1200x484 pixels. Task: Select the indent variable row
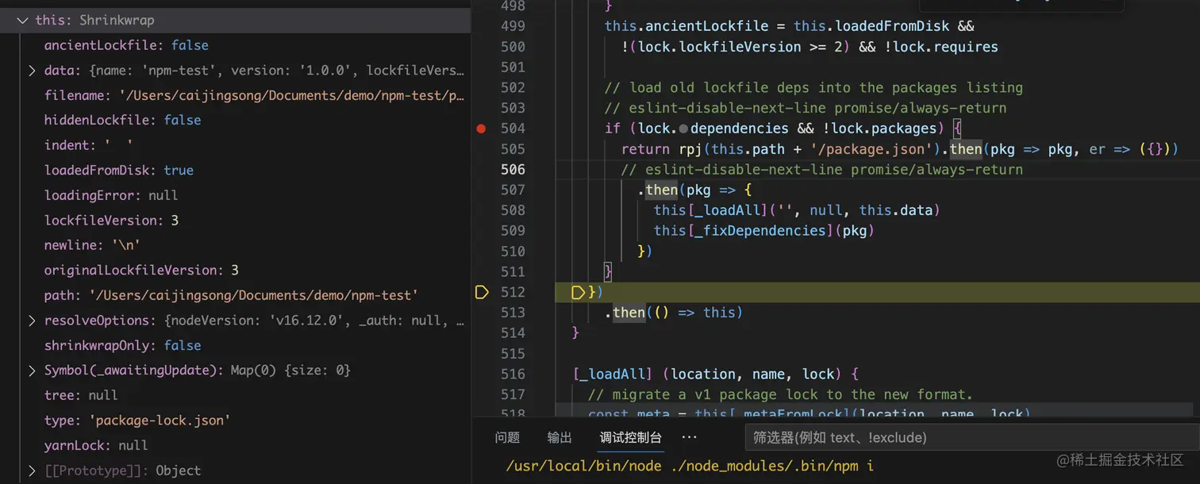236,145
